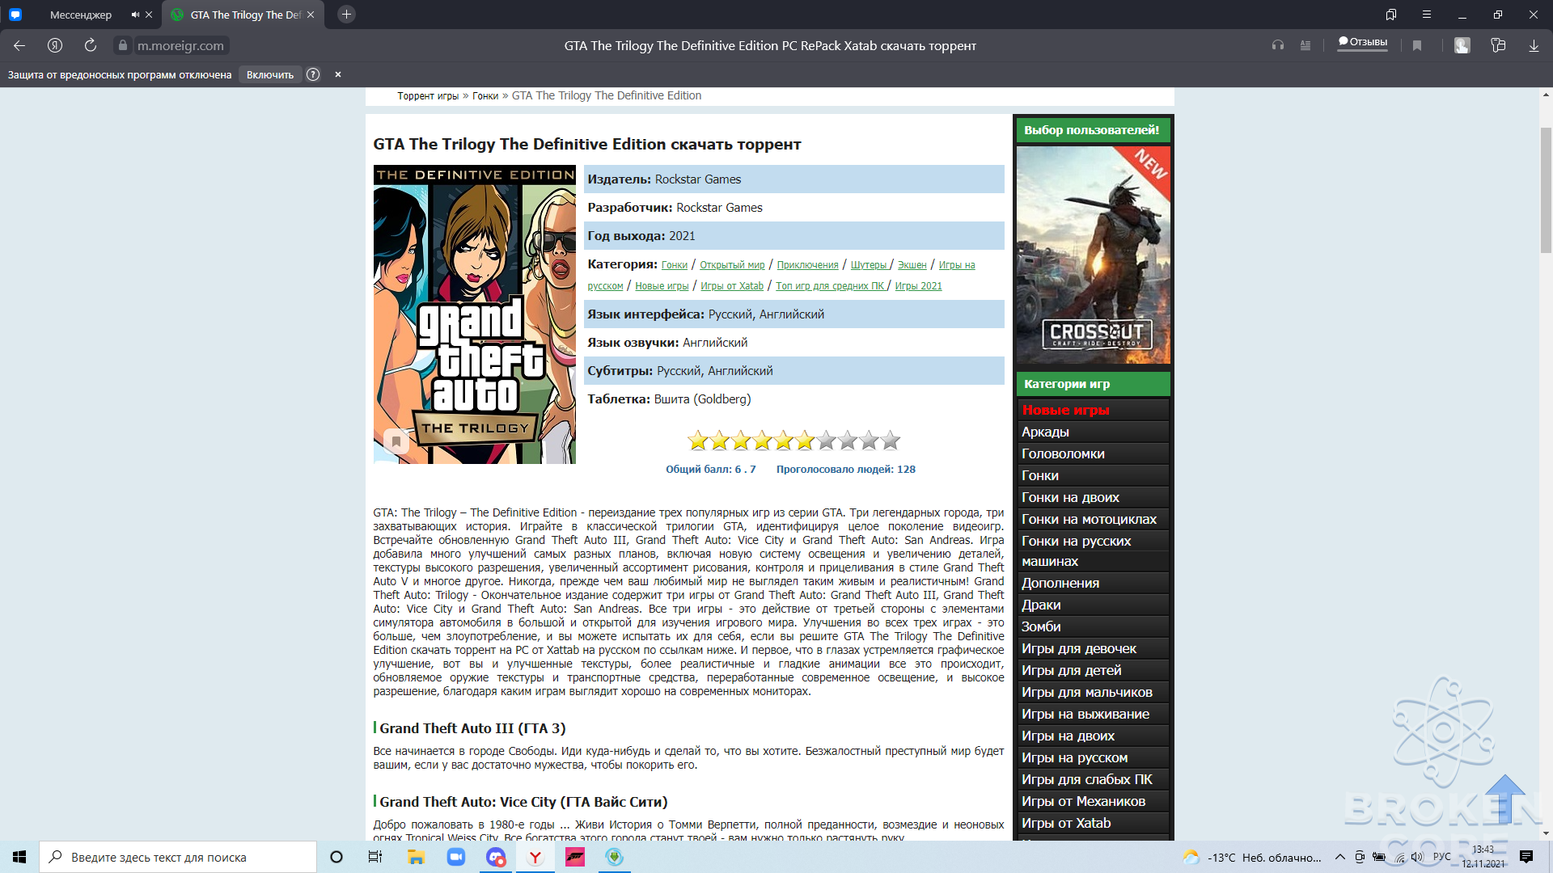Mute the Мессенджер tab sound icon
The image size is (1553, 873).
coord(135,15)
